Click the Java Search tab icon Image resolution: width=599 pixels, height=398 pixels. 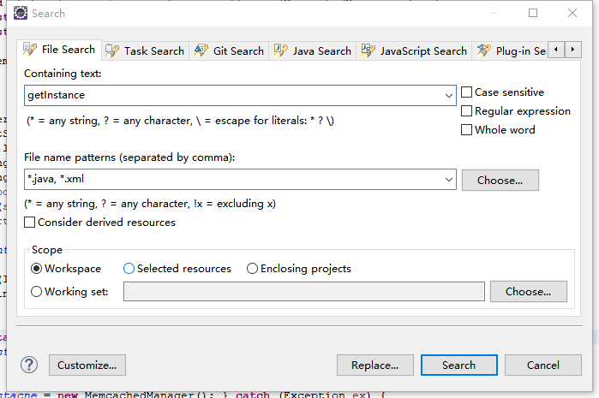(280, 50)
